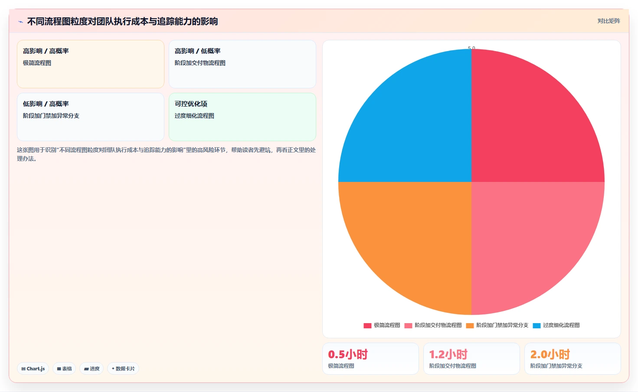Open the 2.0小时 stat card

click(573, 359)
